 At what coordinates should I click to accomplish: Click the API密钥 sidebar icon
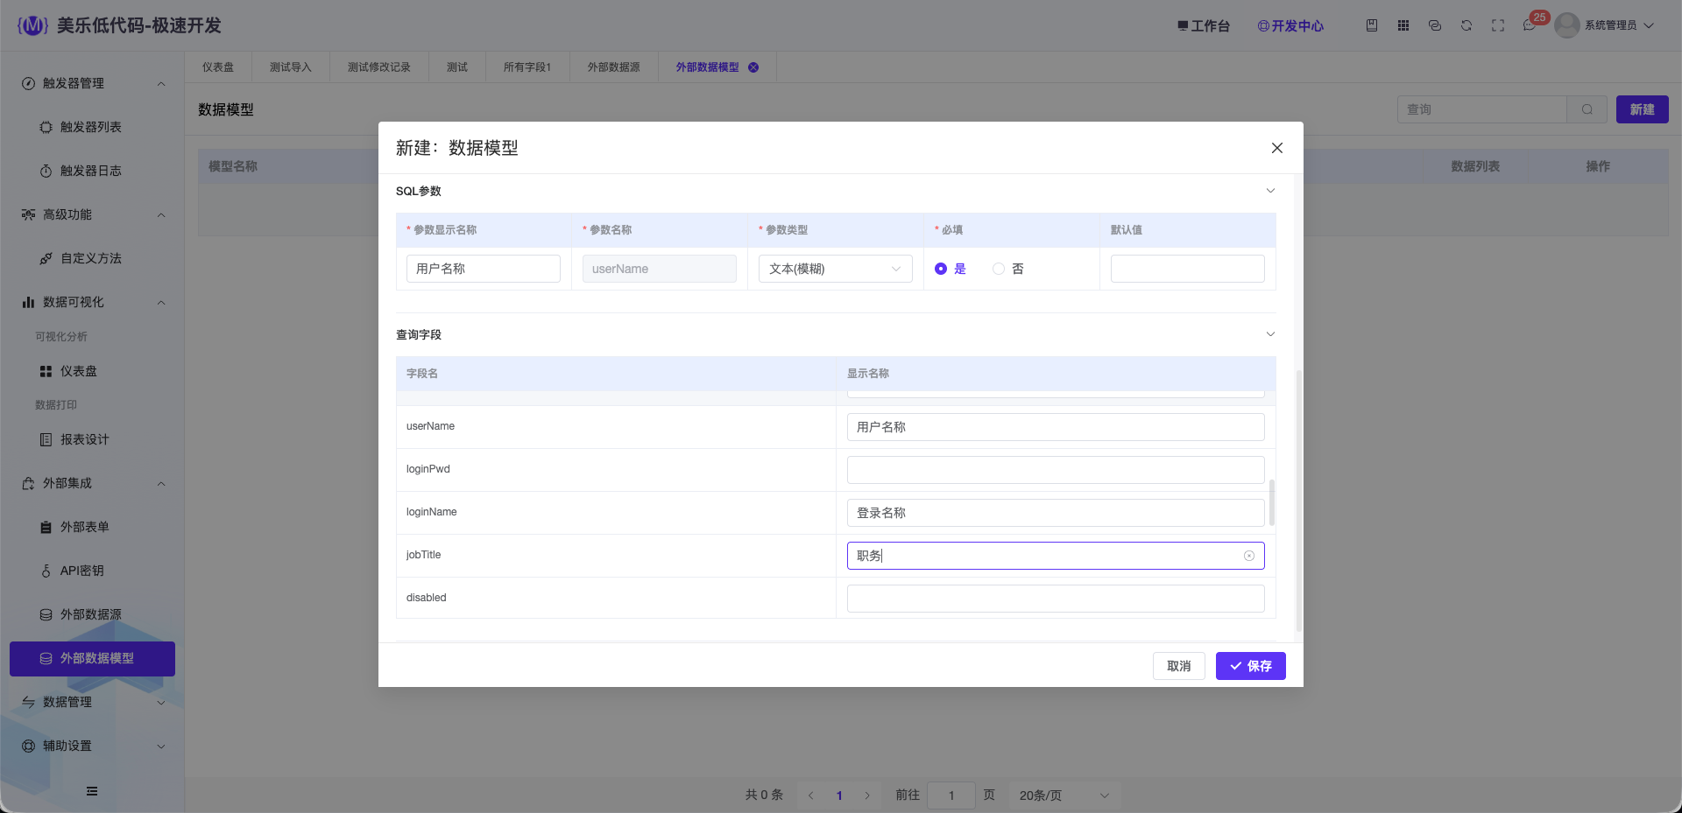[46, 571]
